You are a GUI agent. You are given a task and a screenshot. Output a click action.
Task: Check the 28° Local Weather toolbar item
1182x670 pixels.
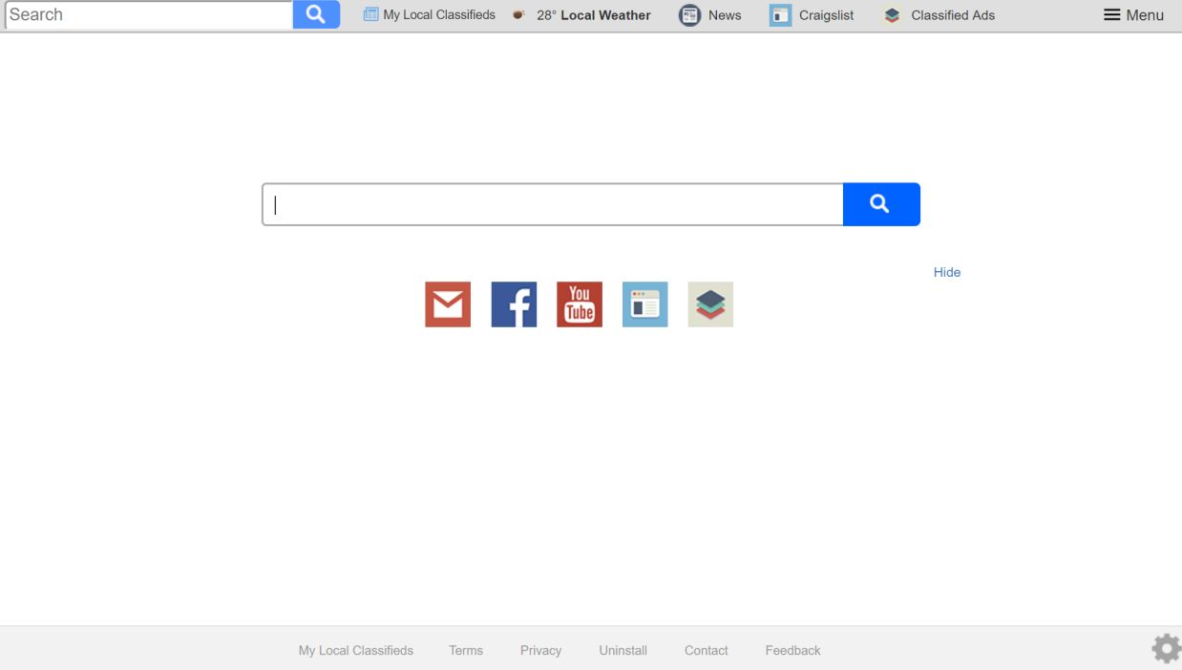click(x=581, y=15)
